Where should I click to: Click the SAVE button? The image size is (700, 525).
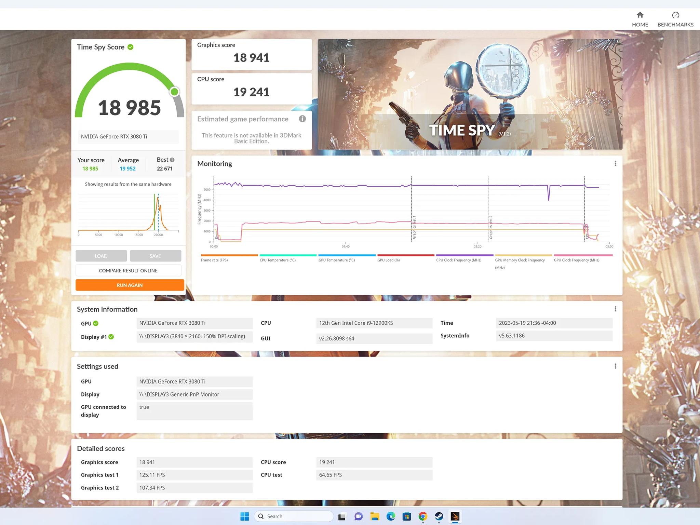(156, 256)
